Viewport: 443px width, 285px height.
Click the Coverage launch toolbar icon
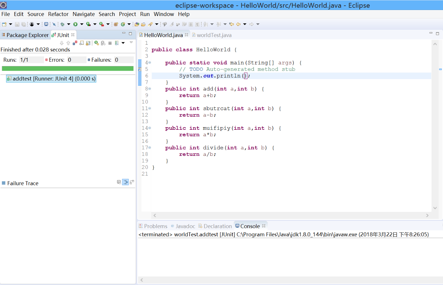(88, 24)
